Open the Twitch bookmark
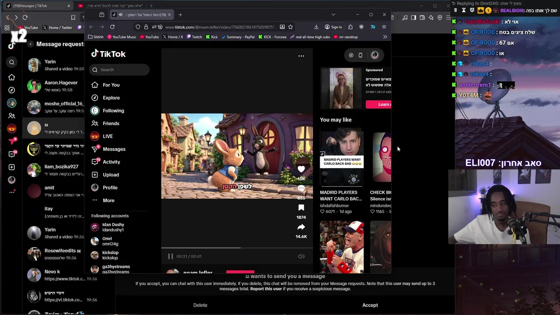The height and width of the screenshot is (315, 560). pos(194,37)
